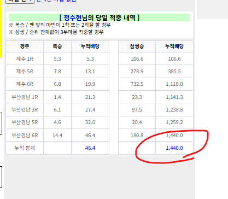Select the 복승 column header
The image size is (228, 199).
pos(57,46)
